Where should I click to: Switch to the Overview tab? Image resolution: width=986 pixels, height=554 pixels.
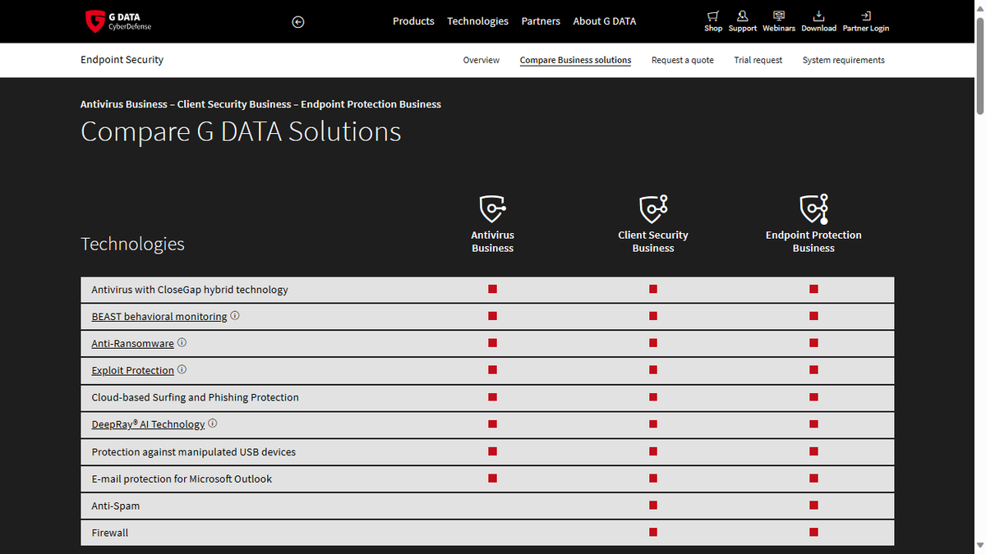tap(481, 60)
